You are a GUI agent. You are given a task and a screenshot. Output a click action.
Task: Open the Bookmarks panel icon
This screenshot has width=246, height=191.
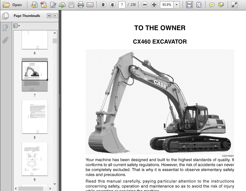click(x=5, y=28)
